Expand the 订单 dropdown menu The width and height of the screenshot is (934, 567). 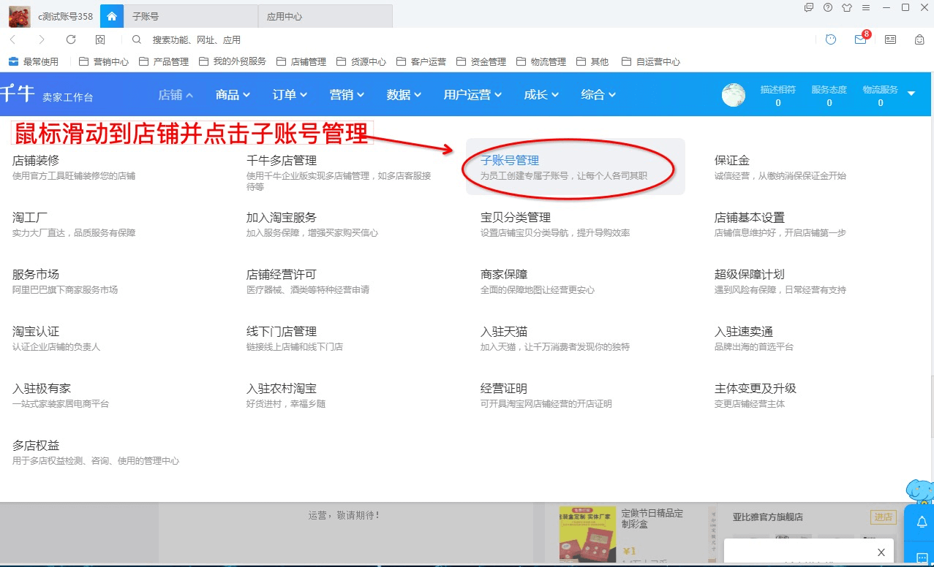(290, 94)
